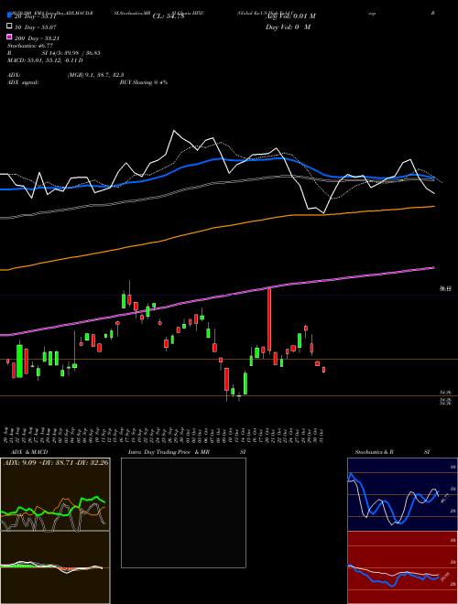The width and height of the screenshot is (458, 604).
Task: Click the blue 20 Day legend swatch
Action: (x=9, y=16)
